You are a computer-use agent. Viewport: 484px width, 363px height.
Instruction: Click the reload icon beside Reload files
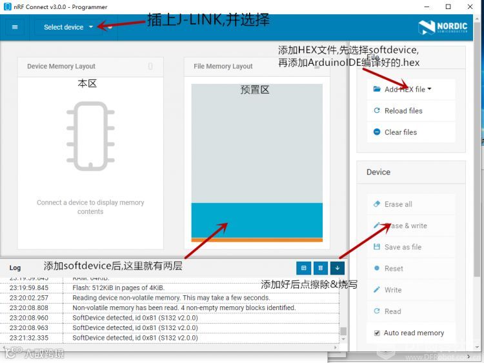pyautogui.click(x=377, y=110)
